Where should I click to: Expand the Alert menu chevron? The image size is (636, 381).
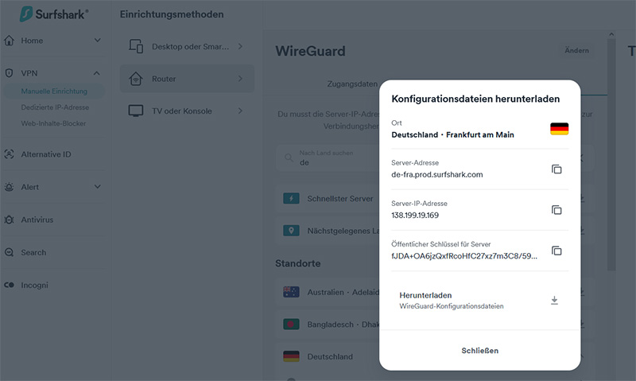tap(97, 187)
